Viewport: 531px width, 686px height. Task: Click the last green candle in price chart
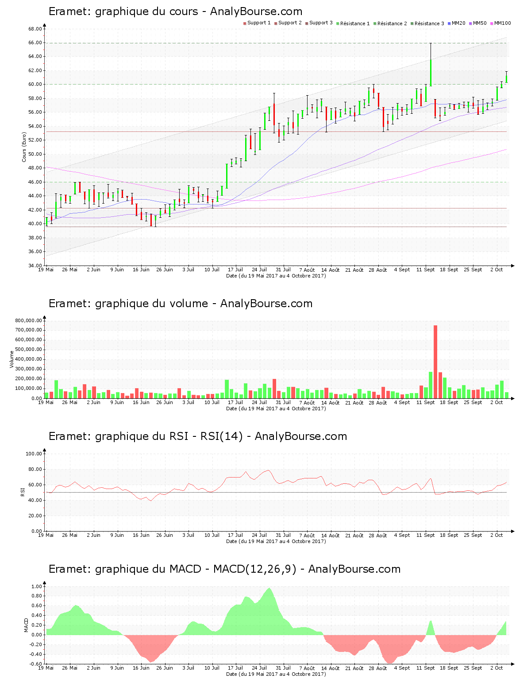[x=506, y=77]
